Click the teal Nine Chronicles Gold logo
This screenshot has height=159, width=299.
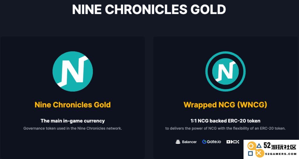(x=73, y=71)
